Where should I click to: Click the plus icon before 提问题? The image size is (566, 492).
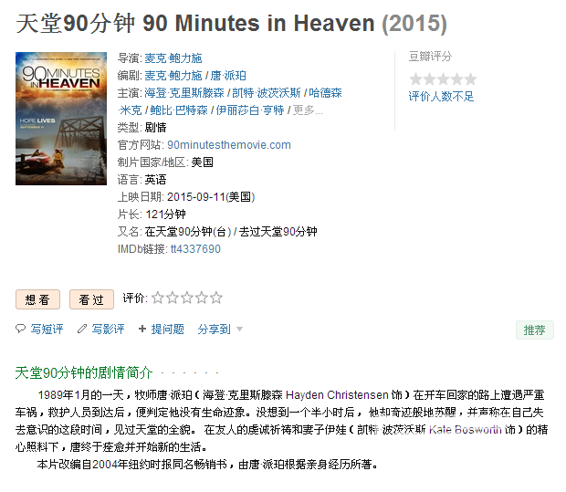pos(142,329)
